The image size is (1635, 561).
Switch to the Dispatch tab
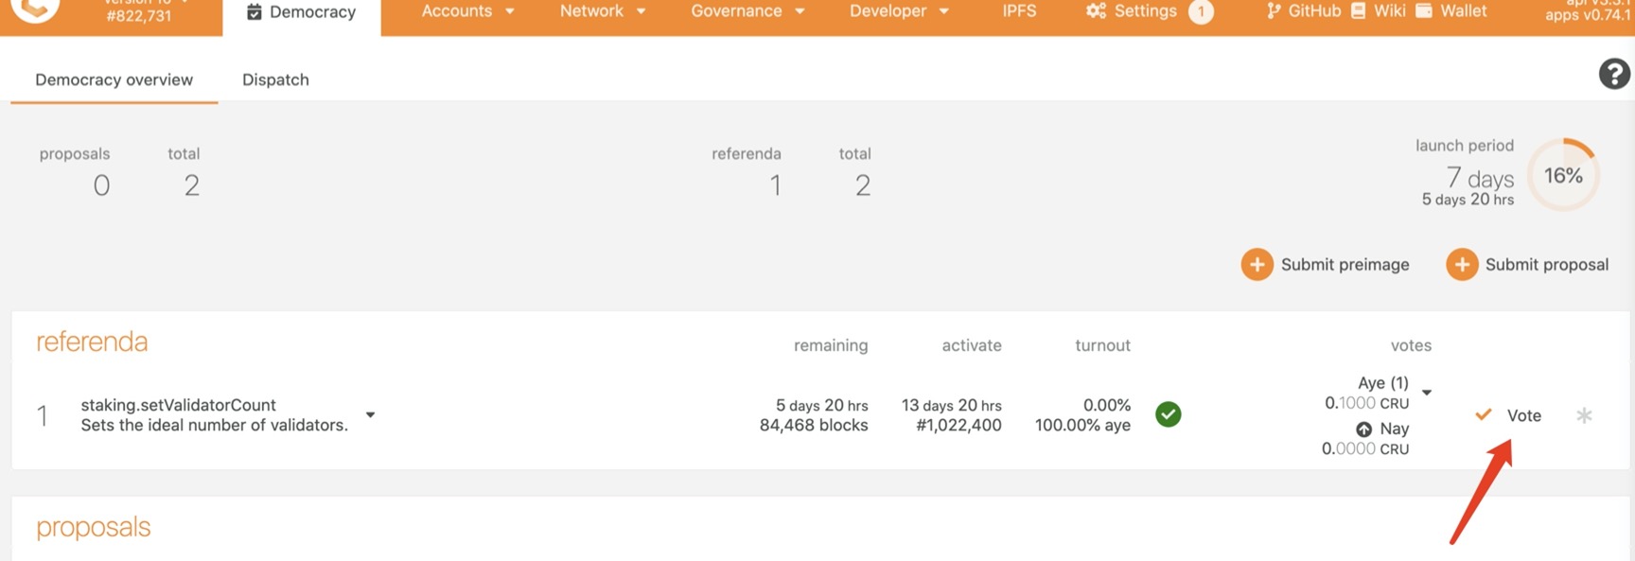(x=275, y=79)
